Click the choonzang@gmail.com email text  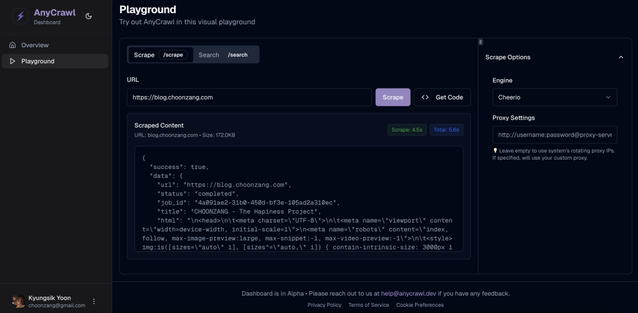point(57,306)
